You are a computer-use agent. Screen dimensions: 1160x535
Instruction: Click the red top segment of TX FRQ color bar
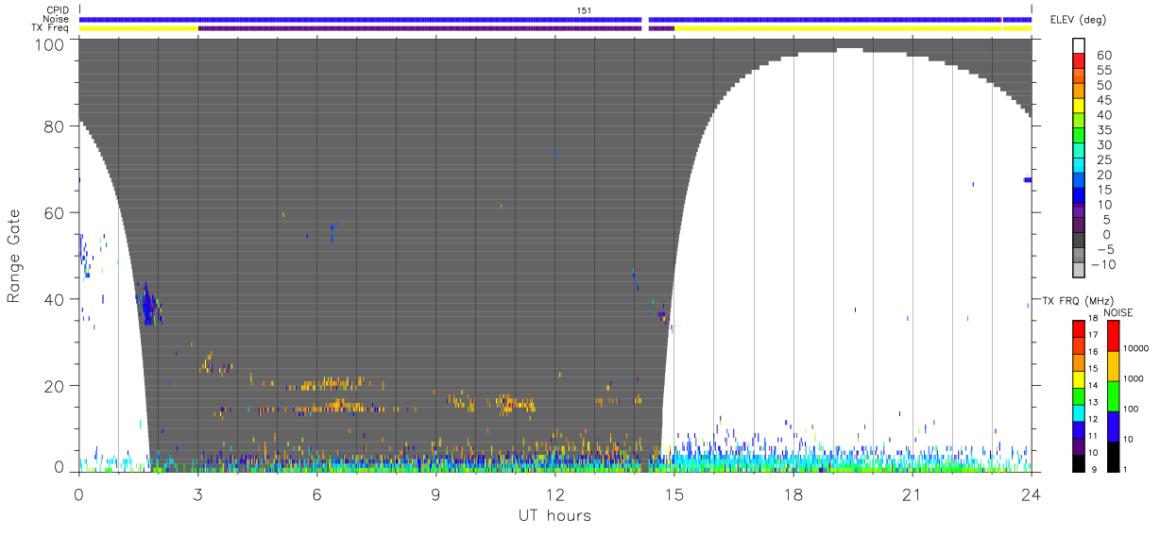pos(1078,328)
